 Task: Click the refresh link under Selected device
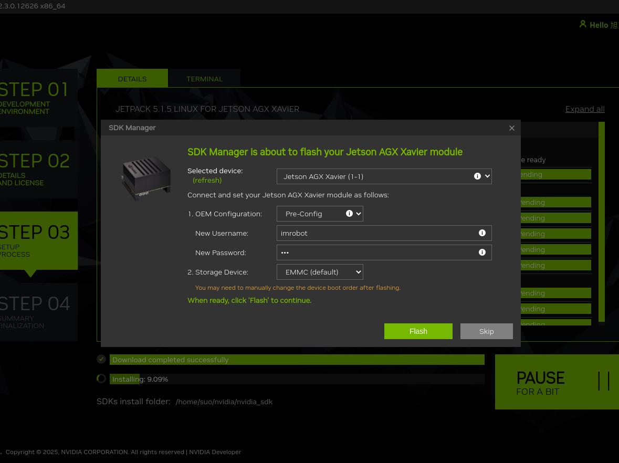click(207, 181)
